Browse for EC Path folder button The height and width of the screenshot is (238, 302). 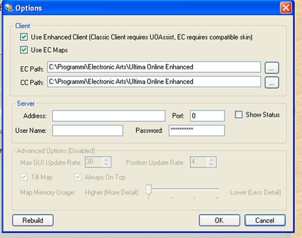click(271, 68)
